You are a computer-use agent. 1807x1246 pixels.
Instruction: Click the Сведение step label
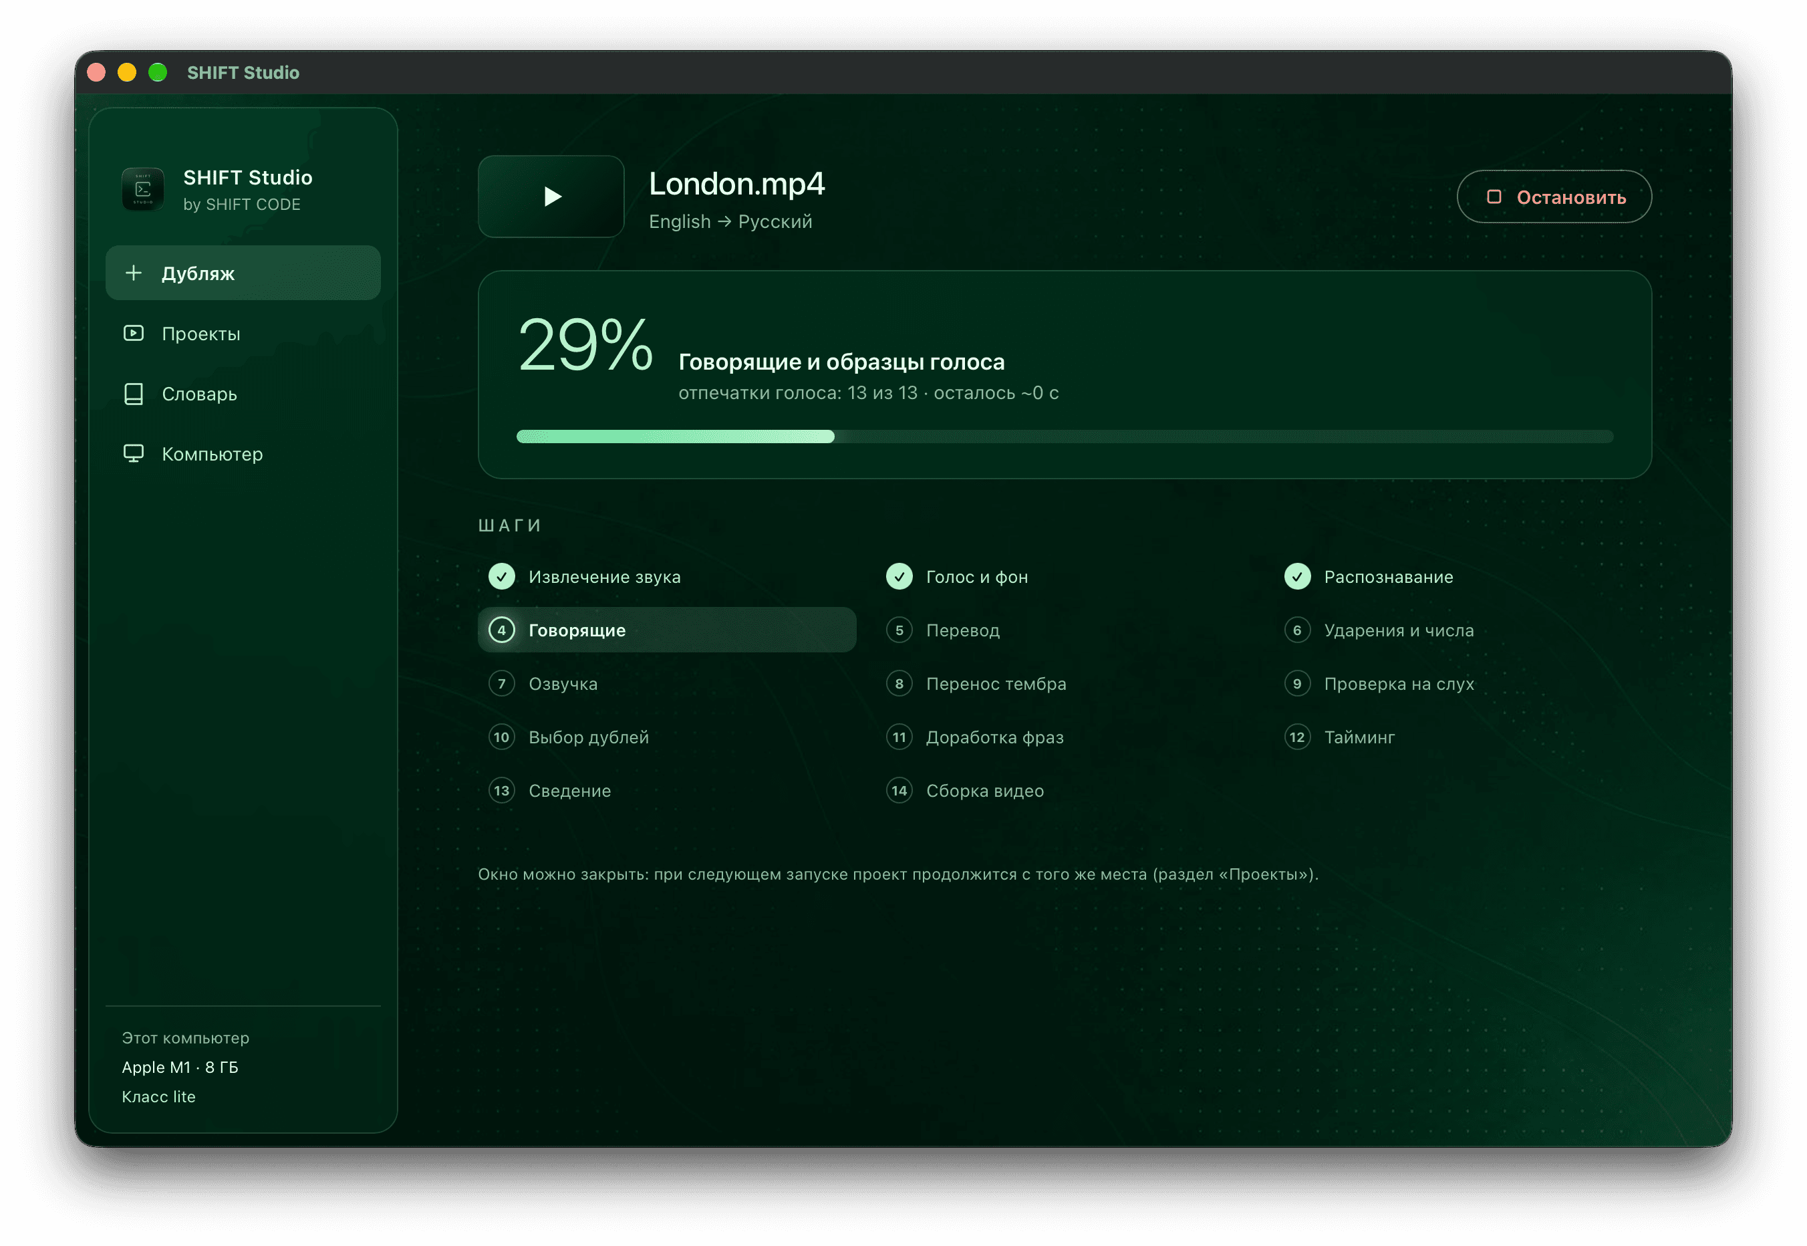click(x=570, y=791)
